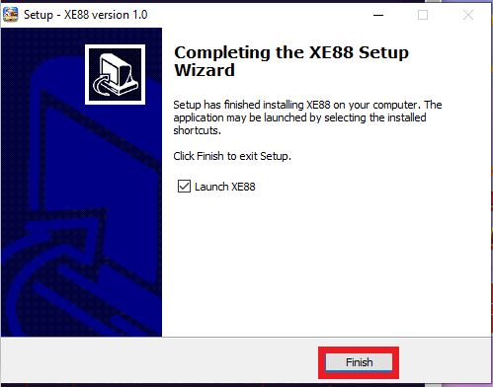This screenshot has width=493, height=387.
Task: Click the "Completing the XE88 Setup Wizard" heading
Action: point(291,61)
